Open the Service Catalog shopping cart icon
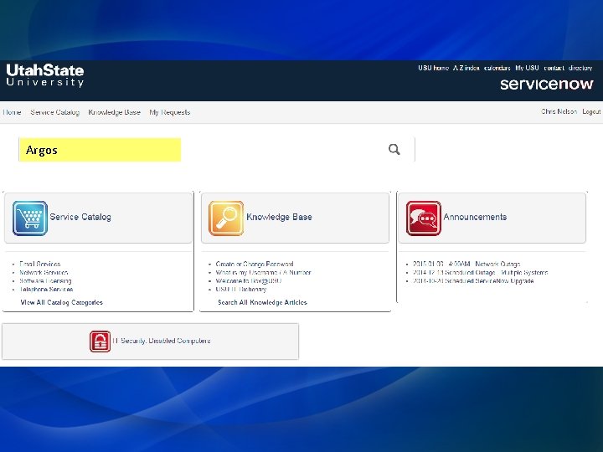The height and width of the screenshot is (452, 603). click(x=30, y=218)
